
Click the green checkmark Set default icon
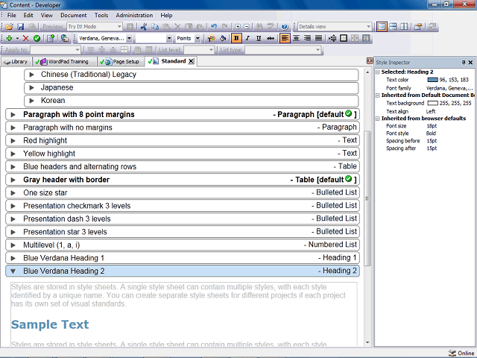(x=37, y=38)
